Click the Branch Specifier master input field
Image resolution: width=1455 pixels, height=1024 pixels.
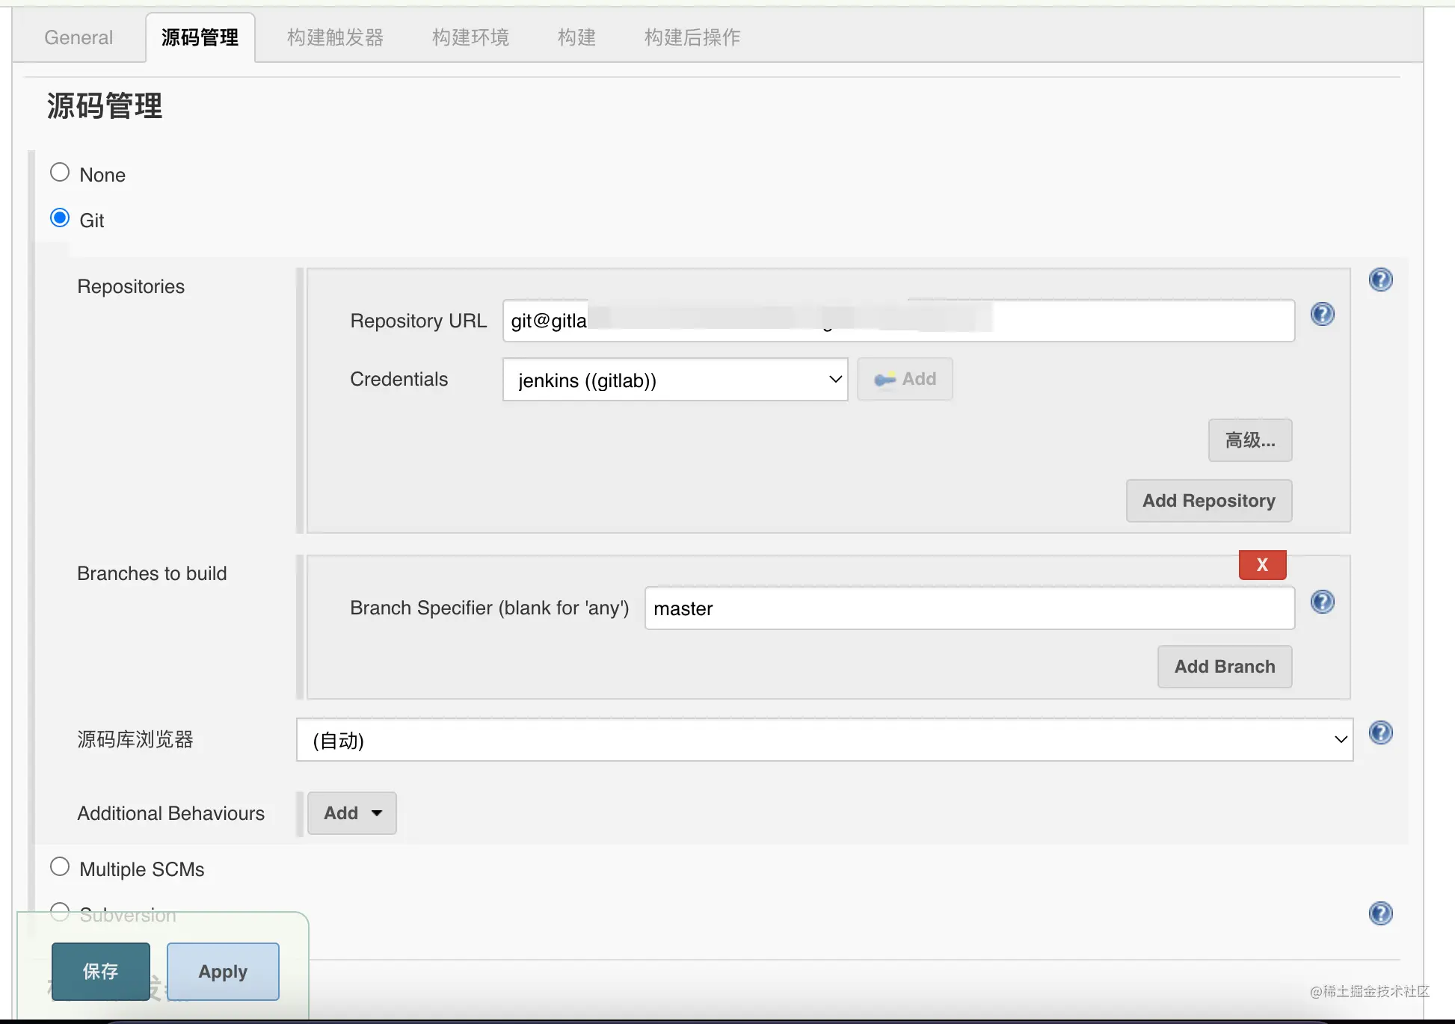pos(969,608)
